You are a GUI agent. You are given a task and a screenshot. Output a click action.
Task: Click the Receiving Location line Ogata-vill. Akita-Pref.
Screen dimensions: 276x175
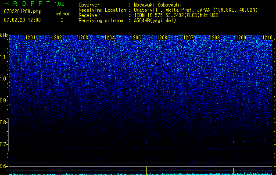196,10
